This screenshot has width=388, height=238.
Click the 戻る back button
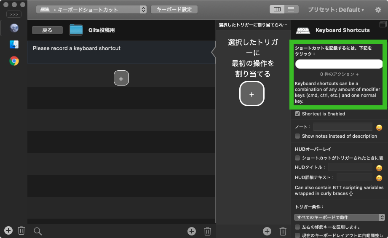[47, 30]
